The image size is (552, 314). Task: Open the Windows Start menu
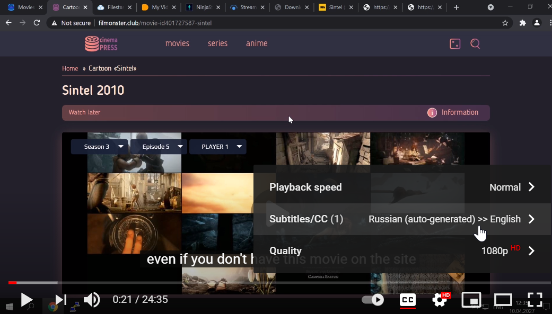pyautogui.click(x=10, y=307)
